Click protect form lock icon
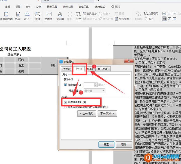The height and width of the screenshot is (164, 181). (174, 19)
